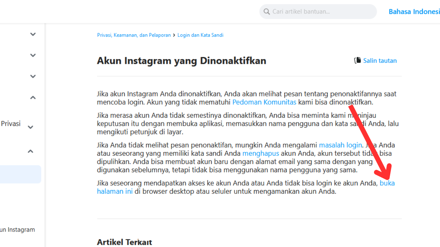Collapse the fourth sidebar section chevron
The width and height of the screenshot is (440, 247).
tap(33, 97)
